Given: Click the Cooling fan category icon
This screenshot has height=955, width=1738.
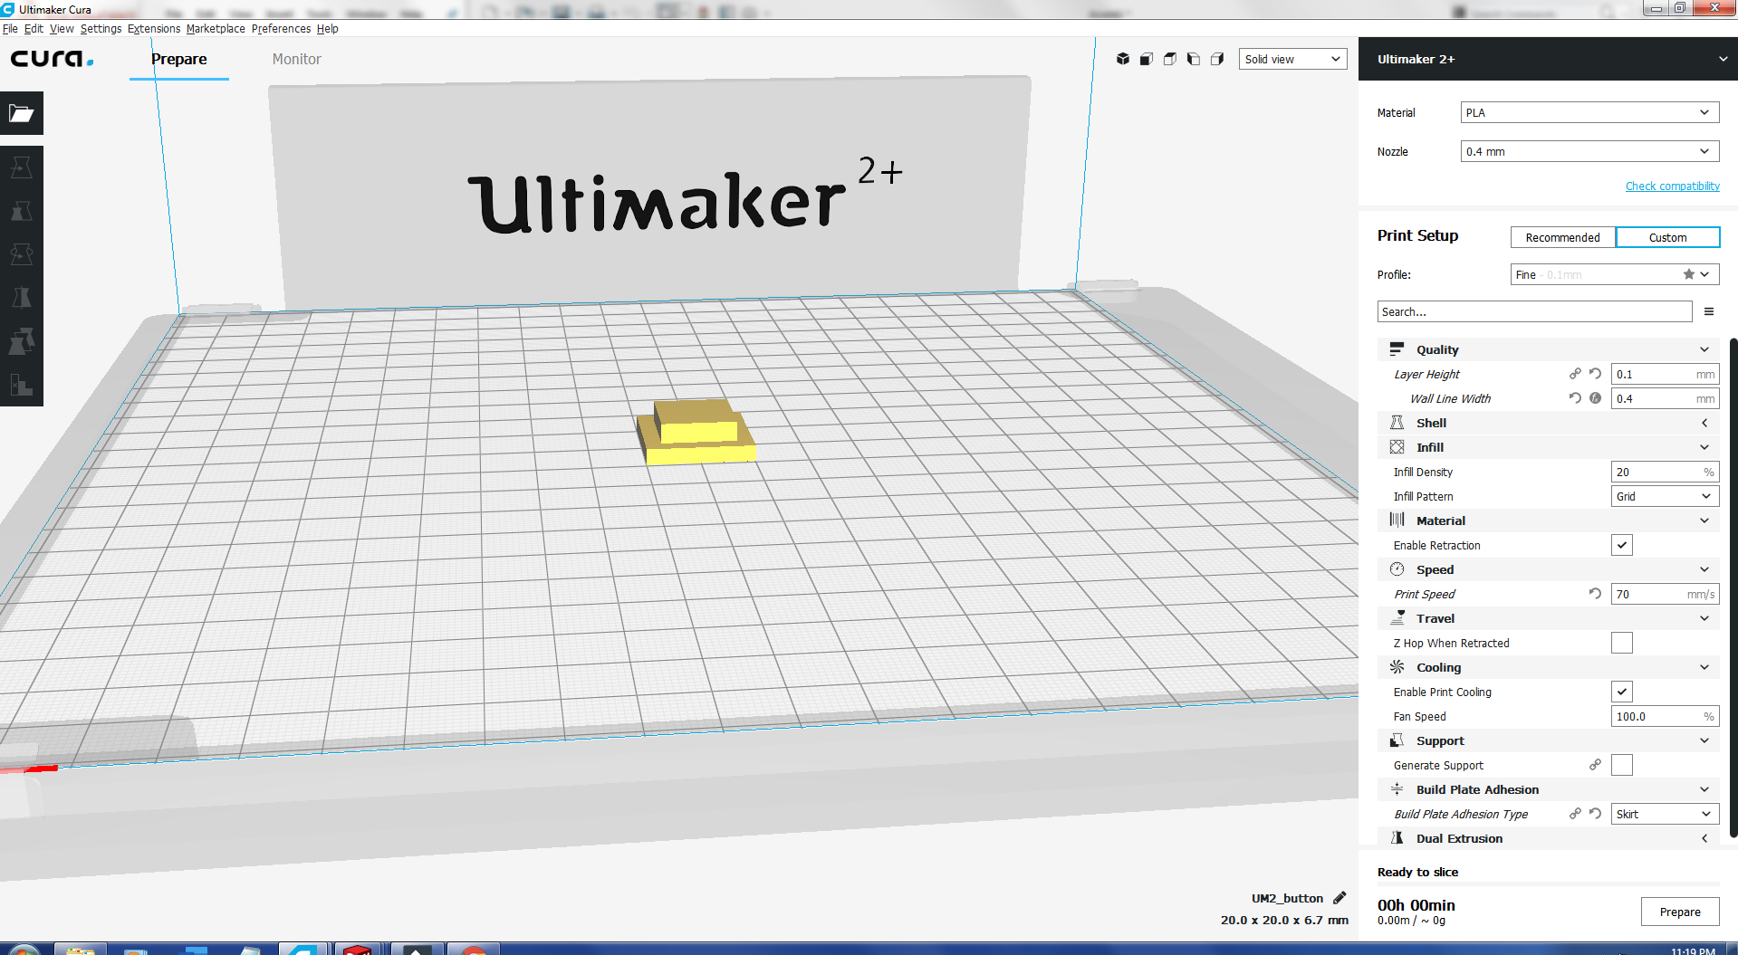Looking at the screenshot, I should (1397, 667).
